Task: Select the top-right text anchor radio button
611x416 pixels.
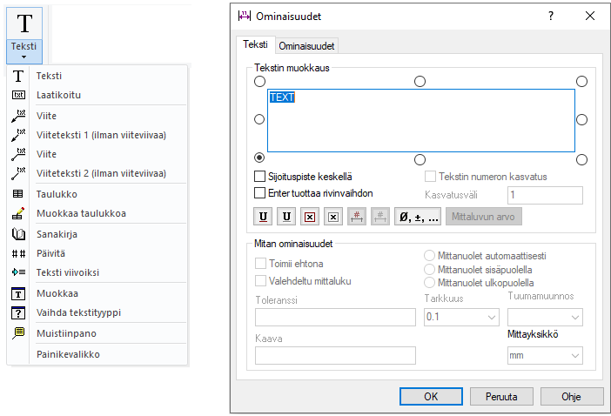Action: 582,81
